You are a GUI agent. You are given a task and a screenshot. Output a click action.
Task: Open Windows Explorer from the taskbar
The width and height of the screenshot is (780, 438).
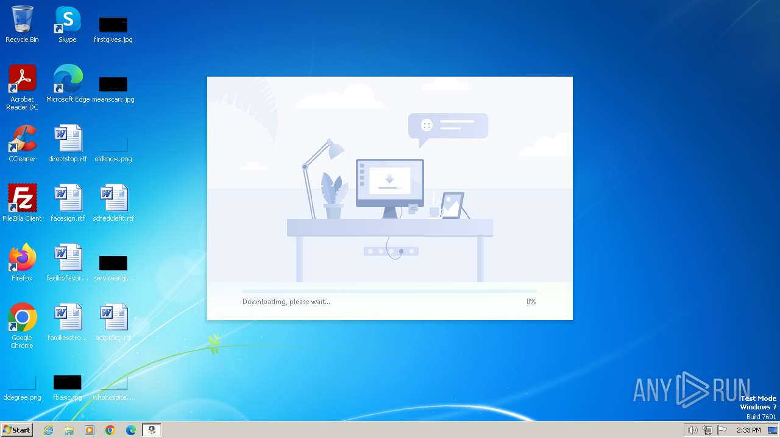point(69,430)
